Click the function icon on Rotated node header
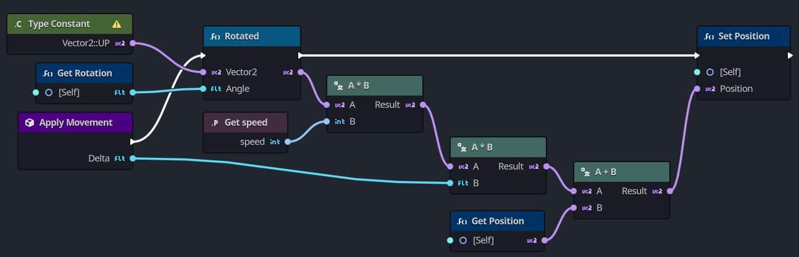Screen dimensions: 799x257 pyautogui.click(x=215, y=36)
